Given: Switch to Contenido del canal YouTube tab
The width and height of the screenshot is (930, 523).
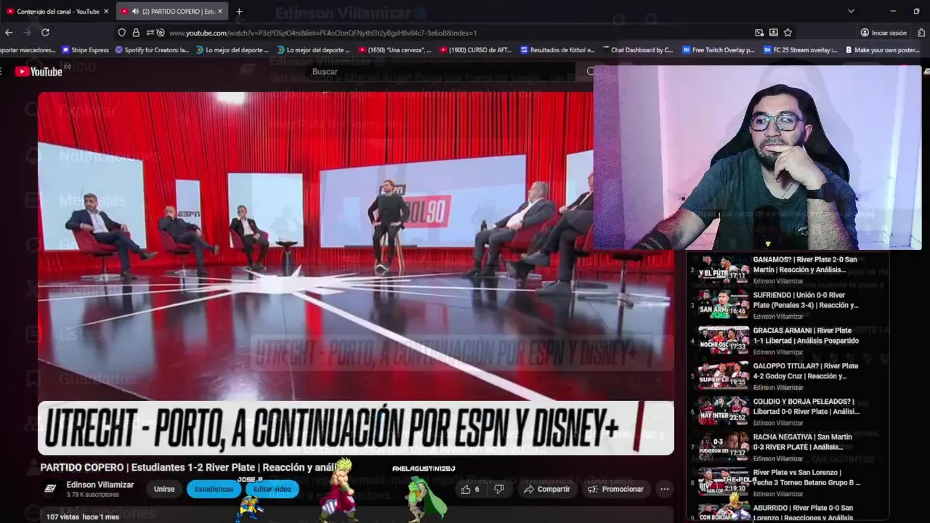Looking at the screenshot, I should 57,11.
